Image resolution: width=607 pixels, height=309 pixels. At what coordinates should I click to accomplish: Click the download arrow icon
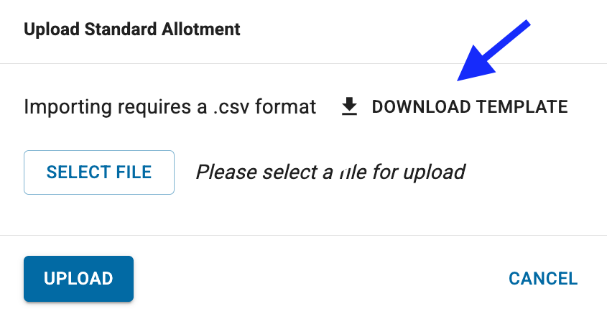349,107
